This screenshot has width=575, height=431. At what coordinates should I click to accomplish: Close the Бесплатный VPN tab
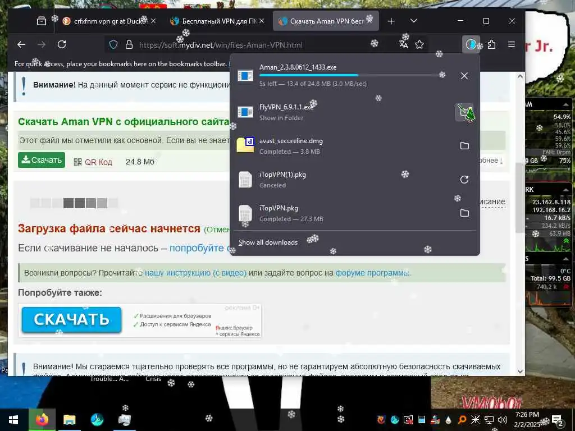click(262, 21)
